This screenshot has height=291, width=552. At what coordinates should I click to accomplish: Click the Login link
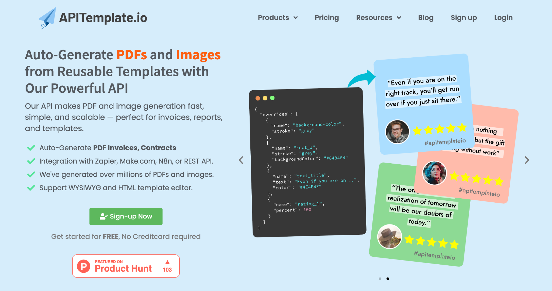click(503, 18)
